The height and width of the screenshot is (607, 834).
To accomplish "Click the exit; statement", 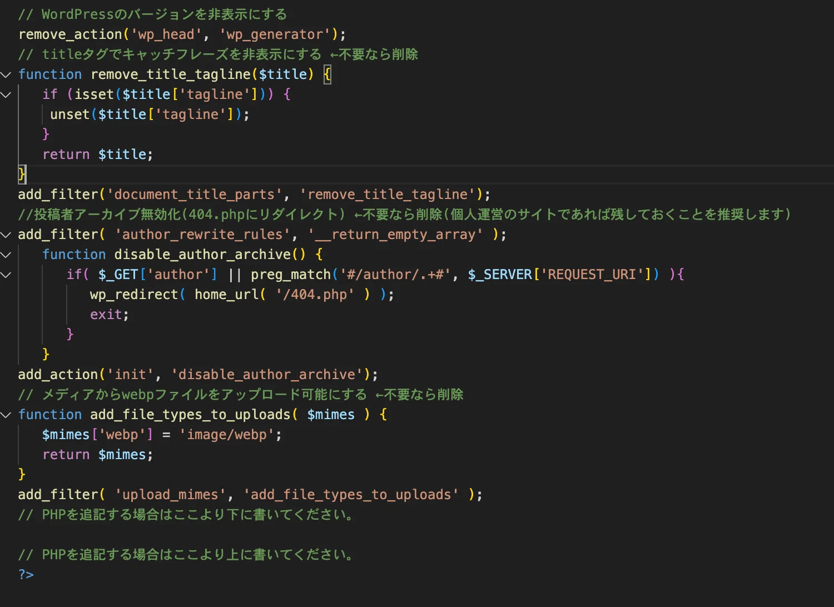I will click(110, 315).
